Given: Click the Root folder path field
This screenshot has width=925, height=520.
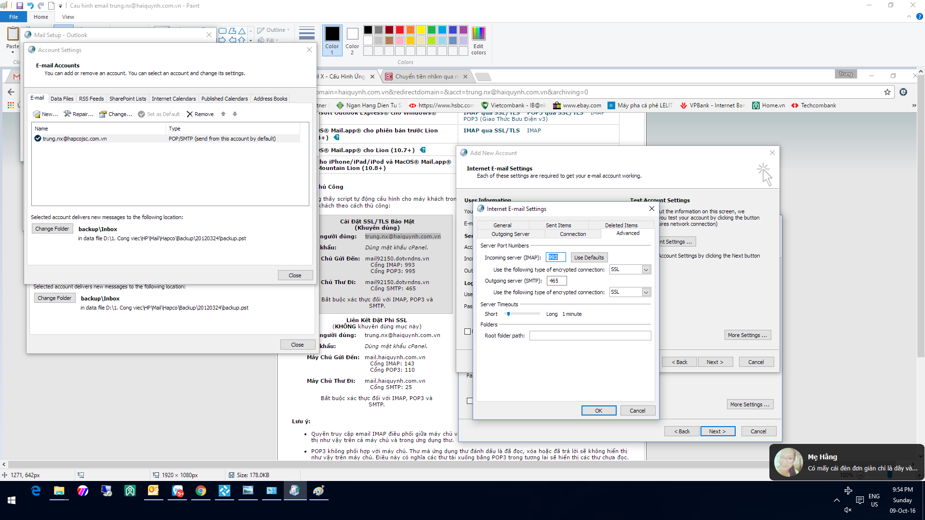Looking at the screenshot, I should (590, 336).
